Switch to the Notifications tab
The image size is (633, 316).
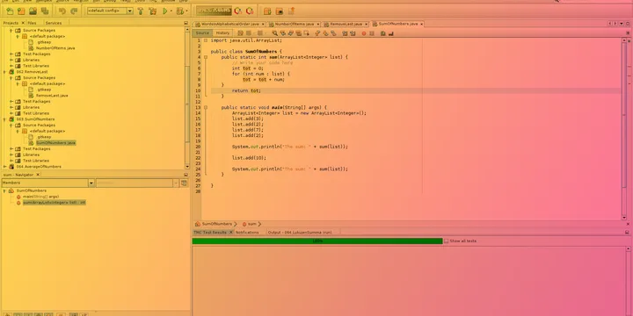(247, 233)
